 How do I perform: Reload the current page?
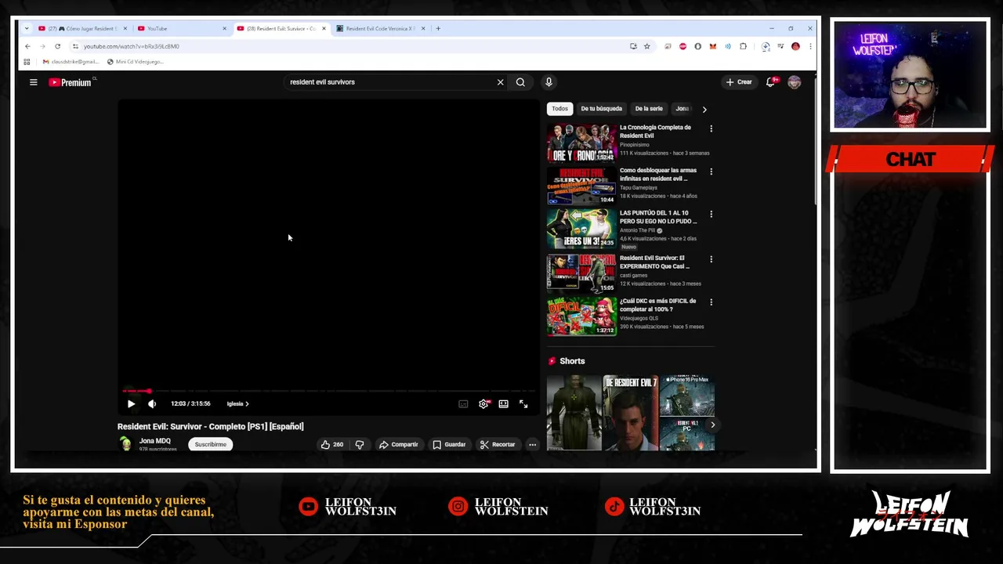57,46
